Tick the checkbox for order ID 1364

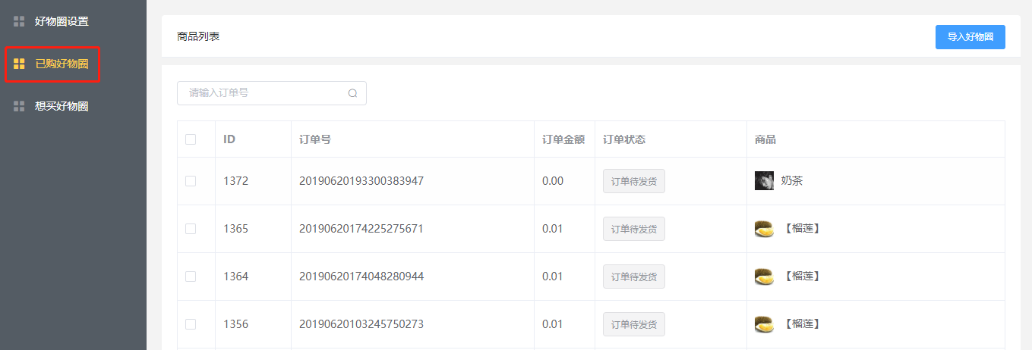click(191, 277)
